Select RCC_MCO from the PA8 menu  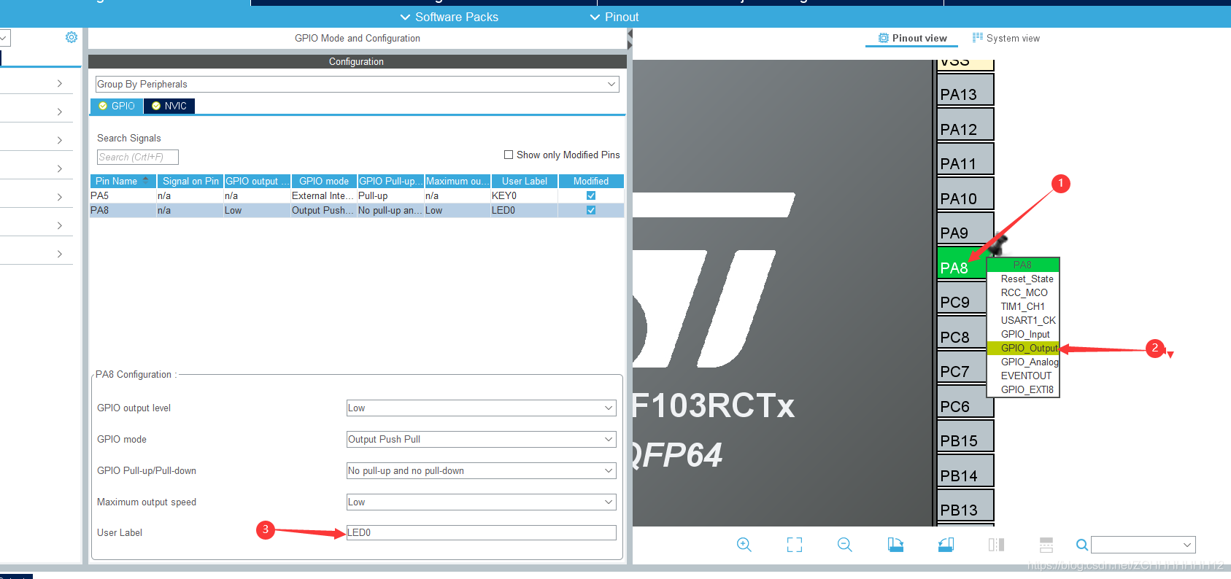click(1024, 292)
